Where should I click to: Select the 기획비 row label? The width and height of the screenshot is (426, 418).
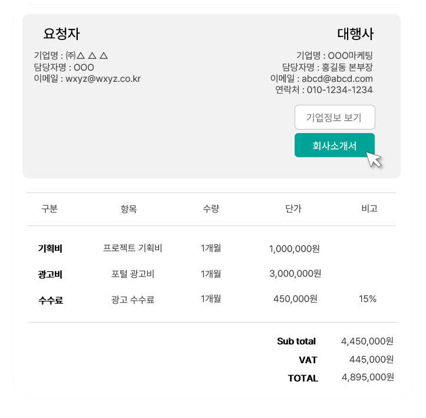point(50,248)
